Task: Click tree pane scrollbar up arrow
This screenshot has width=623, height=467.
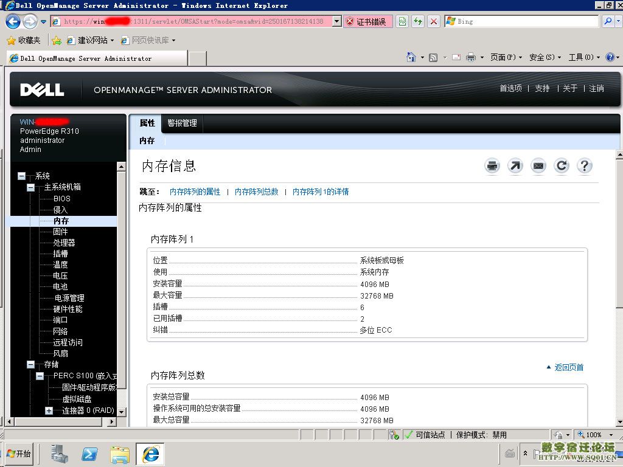Action: click(x=122, y=167)
